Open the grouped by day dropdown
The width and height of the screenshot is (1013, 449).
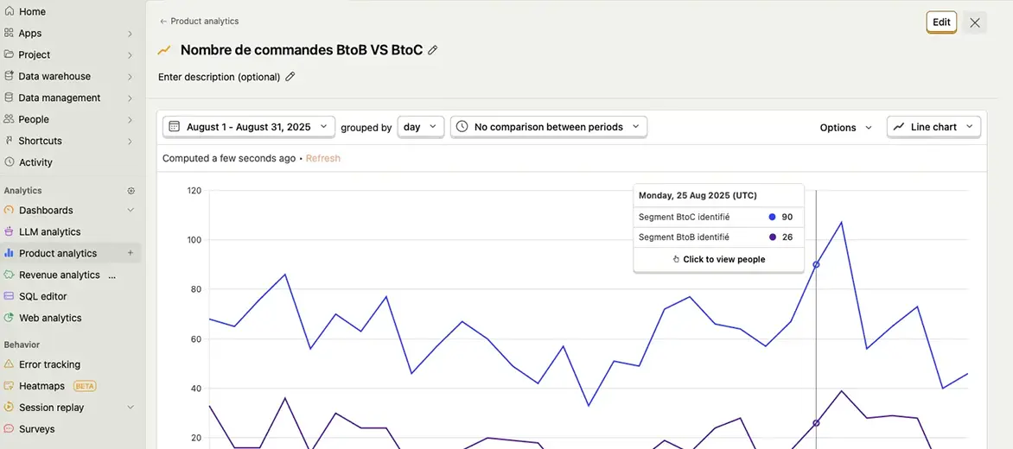421,127
